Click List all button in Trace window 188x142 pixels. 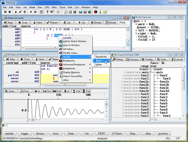[x=177, y=59]
